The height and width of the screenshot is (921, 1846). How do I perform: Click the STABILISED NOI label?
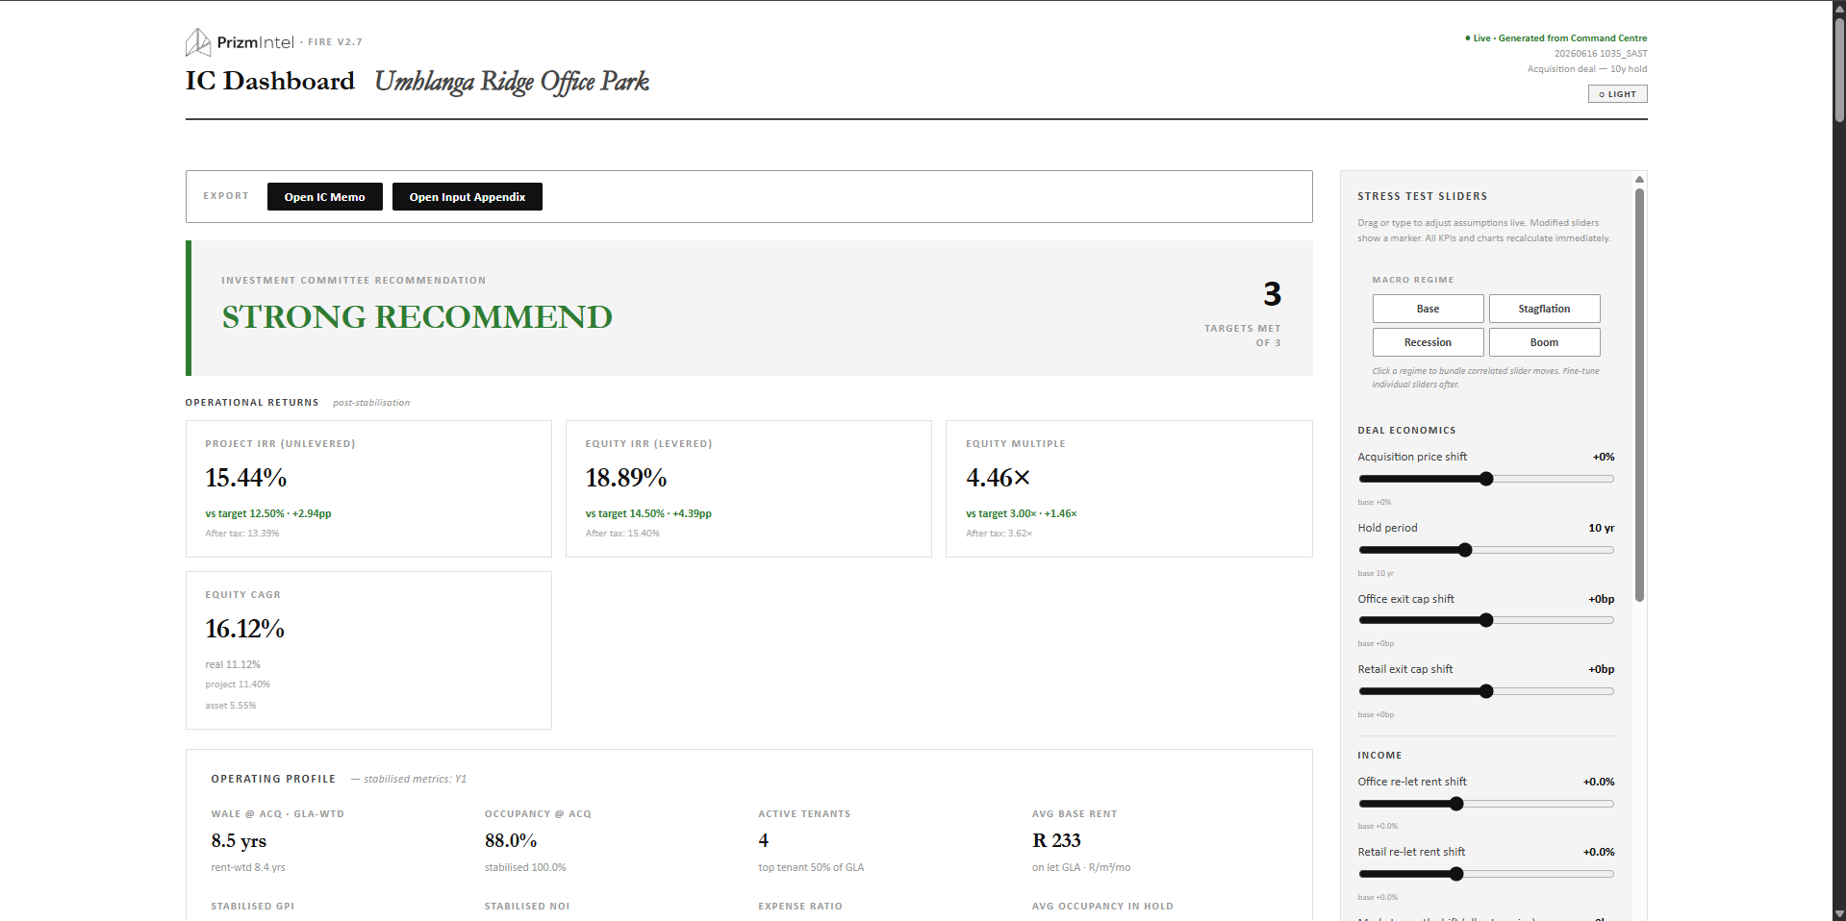coord(527,907)
